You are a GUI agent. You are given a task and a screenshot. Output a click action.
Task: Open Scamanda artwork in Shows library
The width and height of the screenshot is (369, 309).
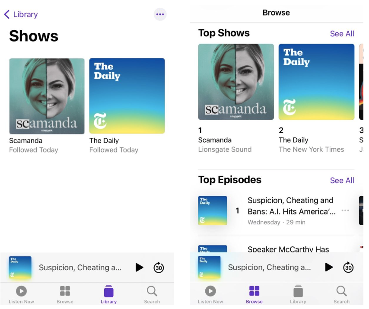click(x=47, y=96)
